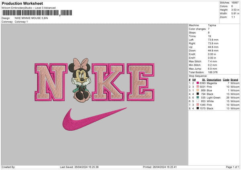Click the 'Magenta' description in row 1
This screenshot has width=241, height=170.
(212, 83)
